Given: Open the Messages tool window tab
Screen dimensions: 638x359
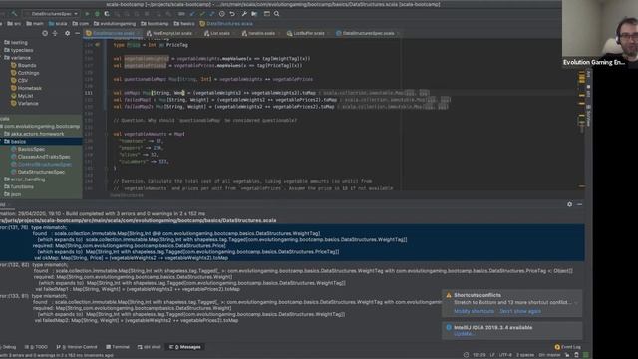Looking at the screenshot, I should [185, 347].
